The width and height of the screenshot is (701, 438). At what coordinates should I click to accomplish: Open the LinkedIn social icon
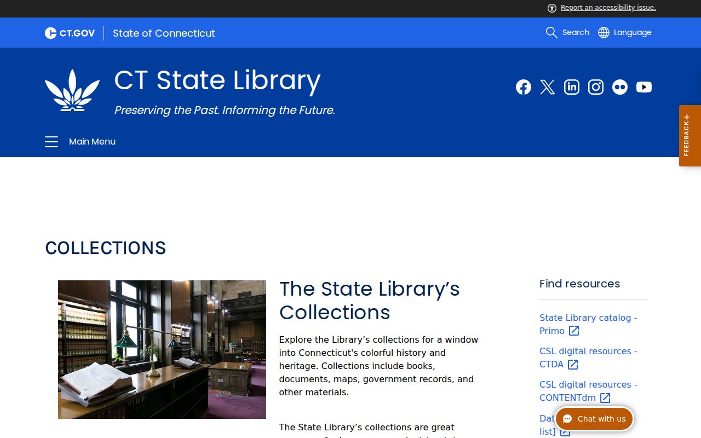572,87
